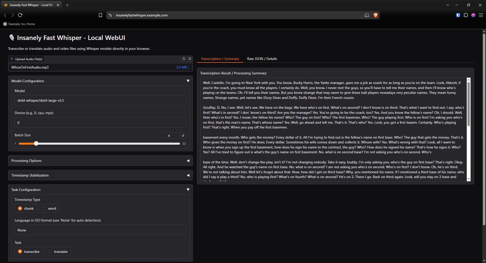
Task: Open the Bitwarden extension icon
Action: (458, 15)
